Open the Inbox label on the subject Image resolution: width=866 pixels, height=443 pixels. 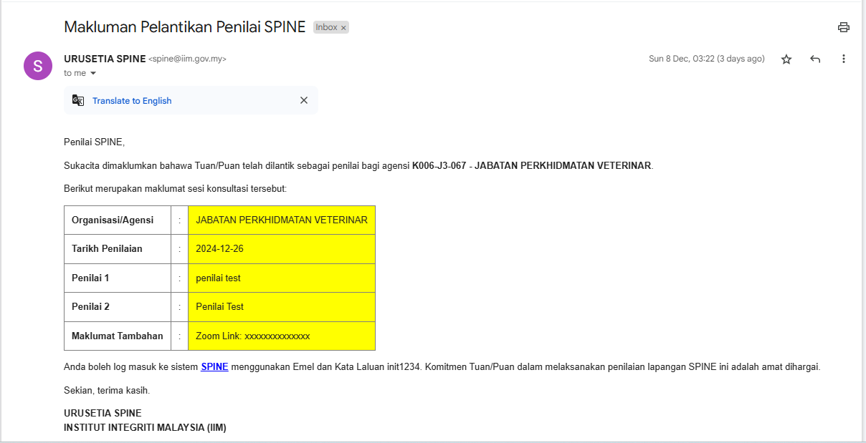click(326, 27)
